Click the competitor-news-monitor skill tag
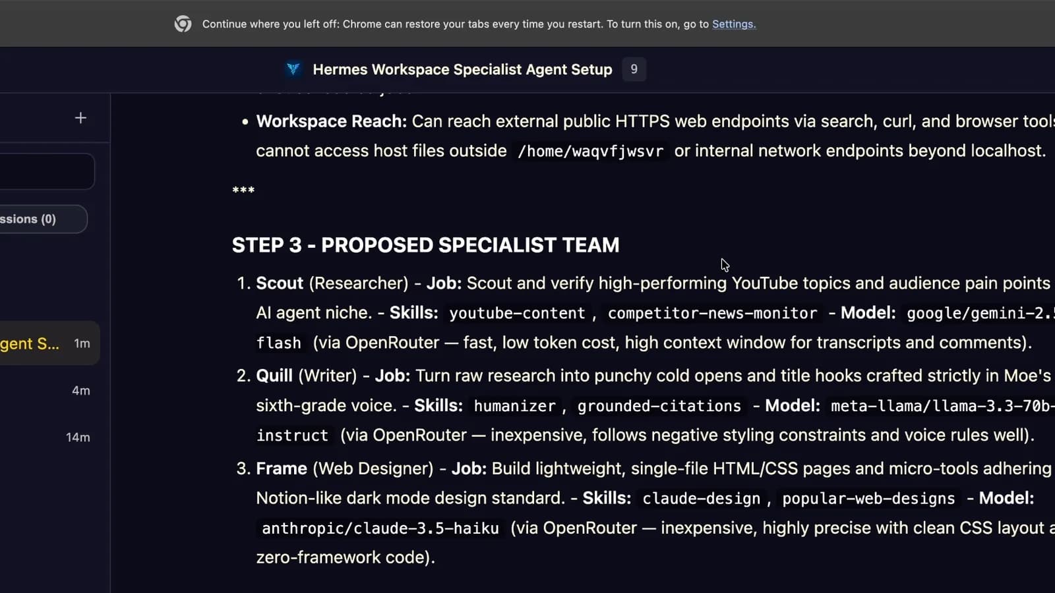 pyautogui.click(x=712, y=313)
